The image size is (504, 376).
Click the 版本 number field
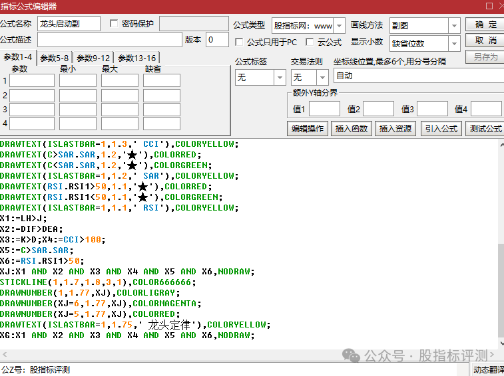tap(217, 39)
